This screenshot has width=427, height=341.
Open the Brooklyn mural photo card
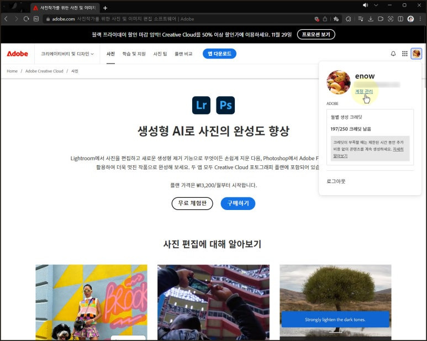91,302
